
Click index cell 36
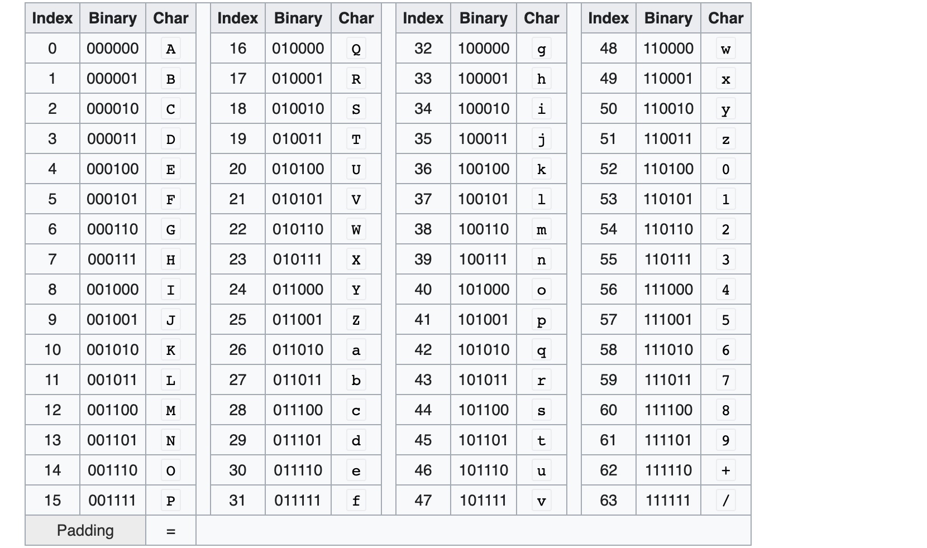pos(423,169)
